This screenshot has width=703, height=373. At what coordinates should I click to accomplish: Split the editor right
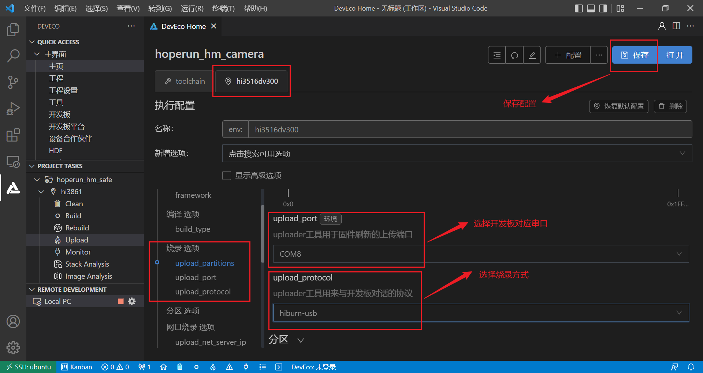click(676, 26)
